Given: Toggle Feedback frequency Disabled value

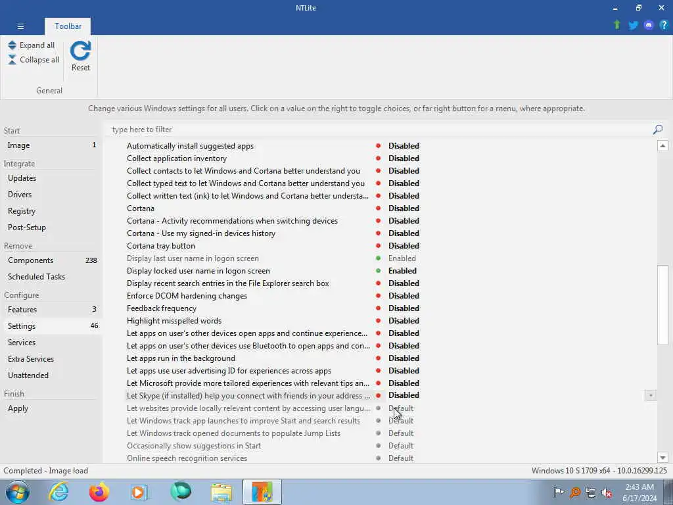Looking at the screenshot, I should click(x=404, y=308).
